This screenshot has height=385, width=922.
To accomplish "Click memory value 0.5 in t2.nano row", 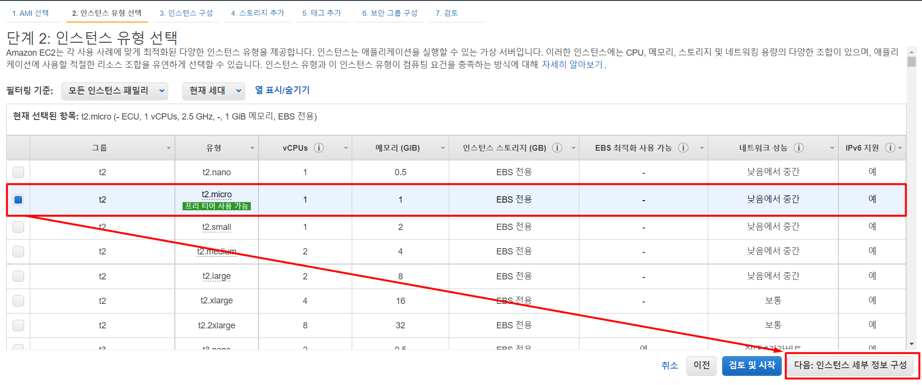I will (401, 172).
